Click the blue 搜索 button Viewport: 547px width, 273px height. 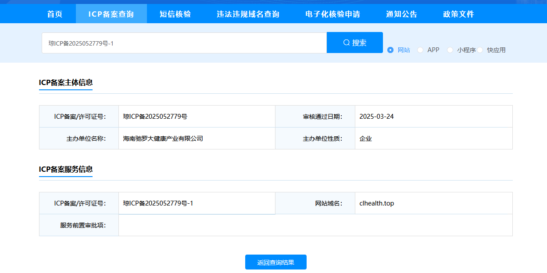[355, 43]
